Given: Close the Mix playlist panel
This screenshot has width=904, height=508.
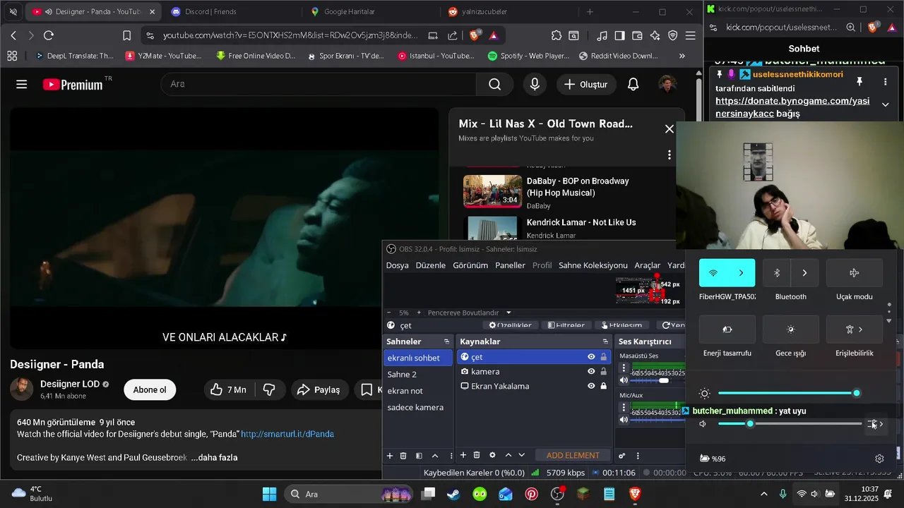Looking at the screenshot, I should (x=670, y=129).
